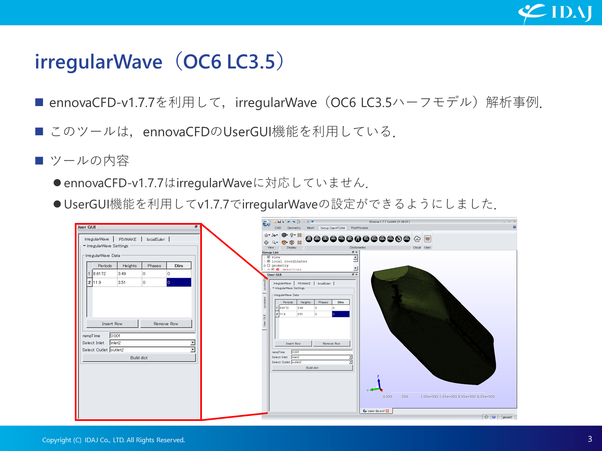
Task: Toggle the geometry checkbox in Group List
Action: 268,265
